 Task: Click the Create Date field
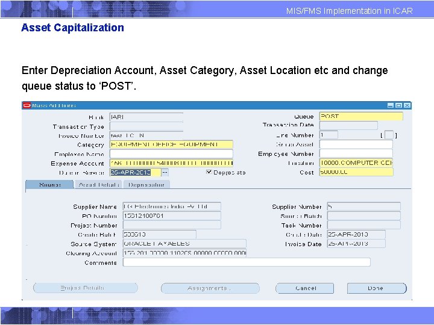click(x=356, y=234)
